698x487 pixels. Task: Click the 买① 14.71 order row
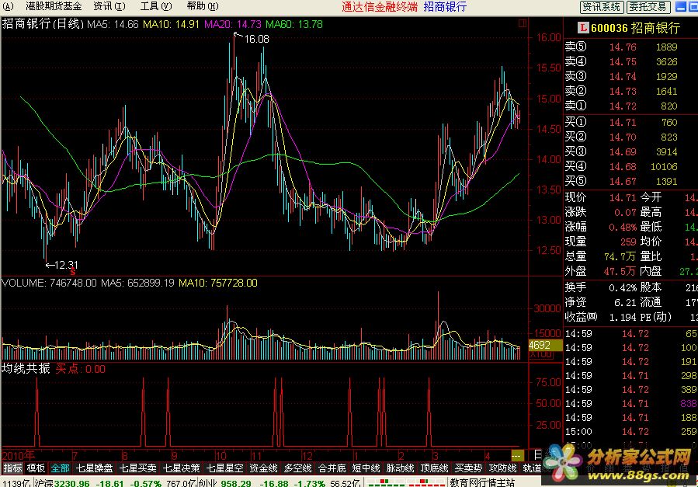[621, 122]
